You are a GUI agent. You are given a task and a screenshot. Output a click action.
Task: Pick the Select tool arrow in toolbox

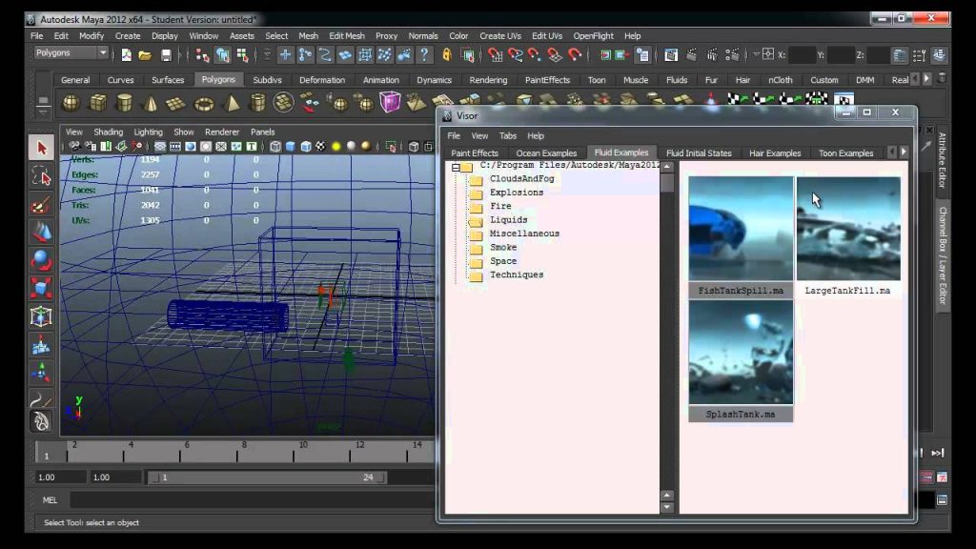tap(41, 148)
